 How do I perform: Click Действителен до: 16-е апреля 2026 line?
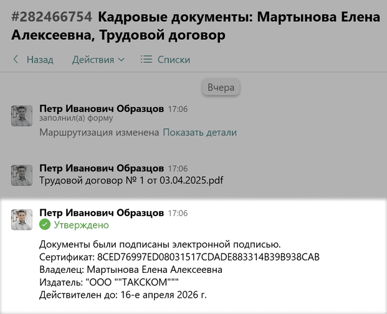[123, 295]
